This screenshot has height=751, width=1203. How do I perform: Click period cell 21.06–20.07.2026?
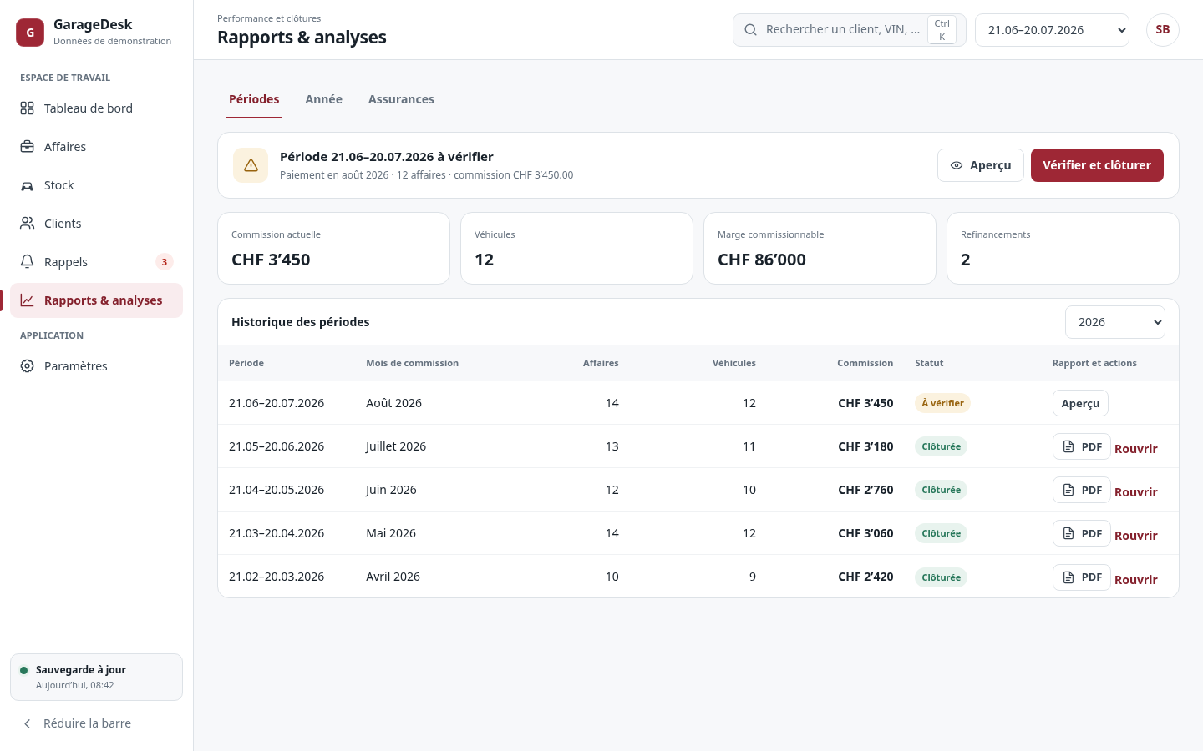click(x=277, y=403)
